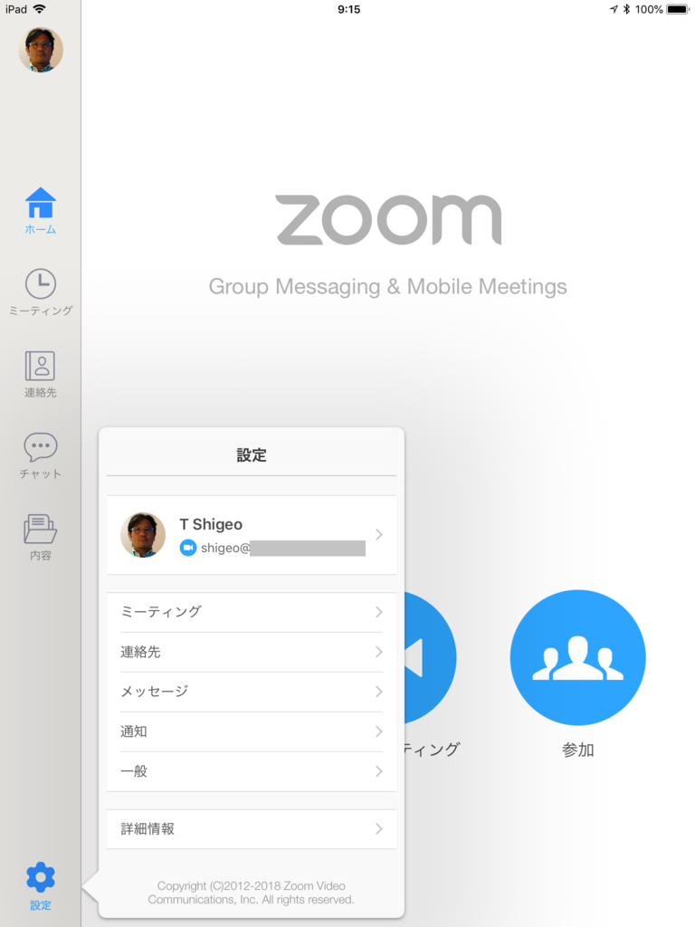
Task: Open the ミーティング clock icon in sidebar
Action: [40, 283]
